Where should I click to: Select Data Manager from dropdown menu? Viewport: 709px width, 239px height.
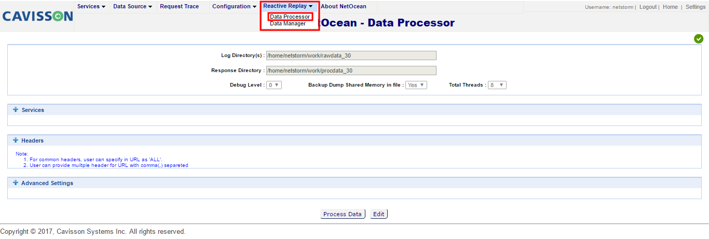click(288, 23)
